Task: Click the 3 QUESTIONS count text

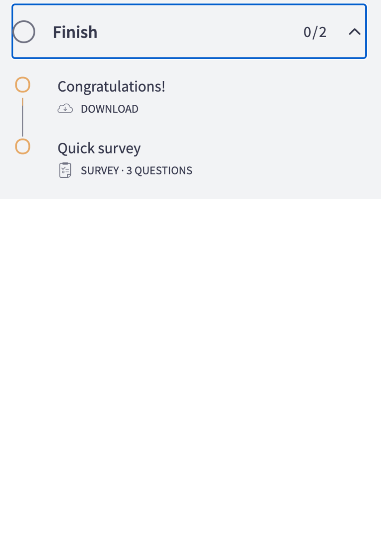Action: pyautogui.click(x=159, y=171)
